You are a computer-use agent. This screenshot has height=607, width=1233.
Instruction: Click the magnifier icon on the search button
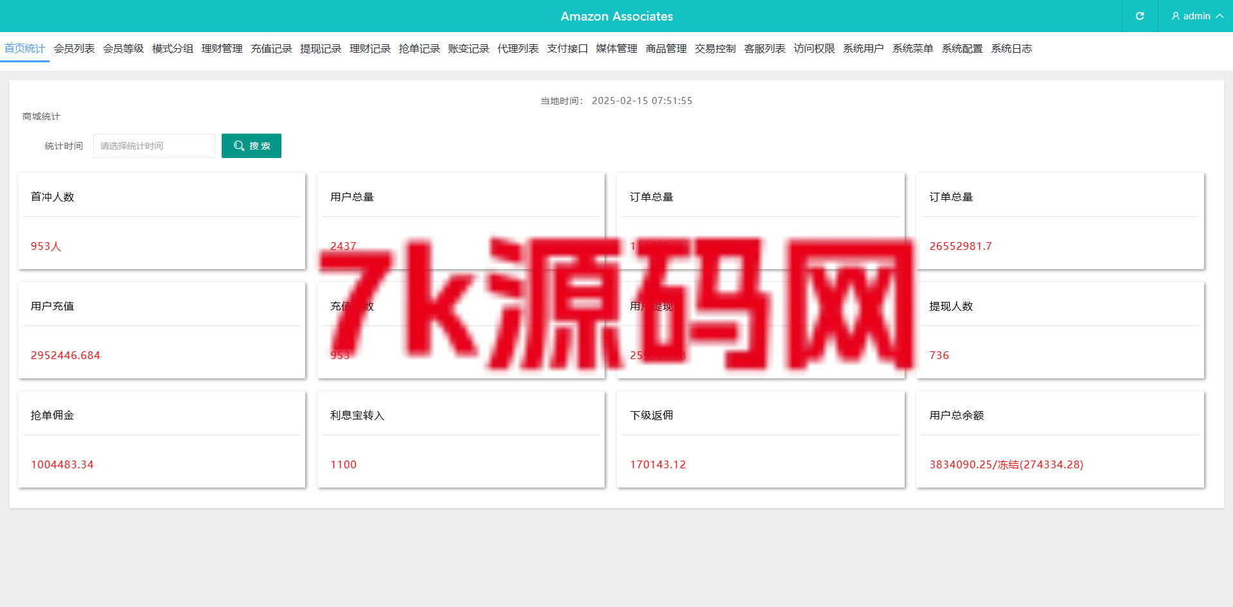coord(239,146)
